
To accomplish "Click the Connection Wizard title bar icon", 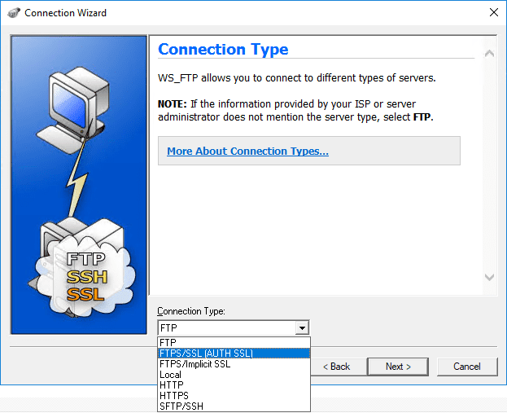I will click(x=14, y=13).
